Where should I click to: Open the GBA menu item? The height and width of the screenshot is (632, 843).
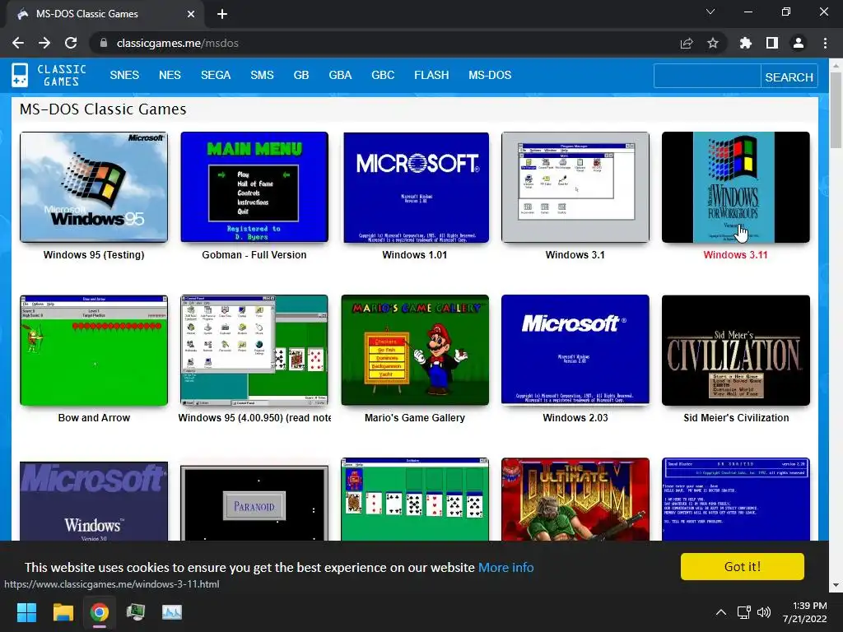point(340,75)
